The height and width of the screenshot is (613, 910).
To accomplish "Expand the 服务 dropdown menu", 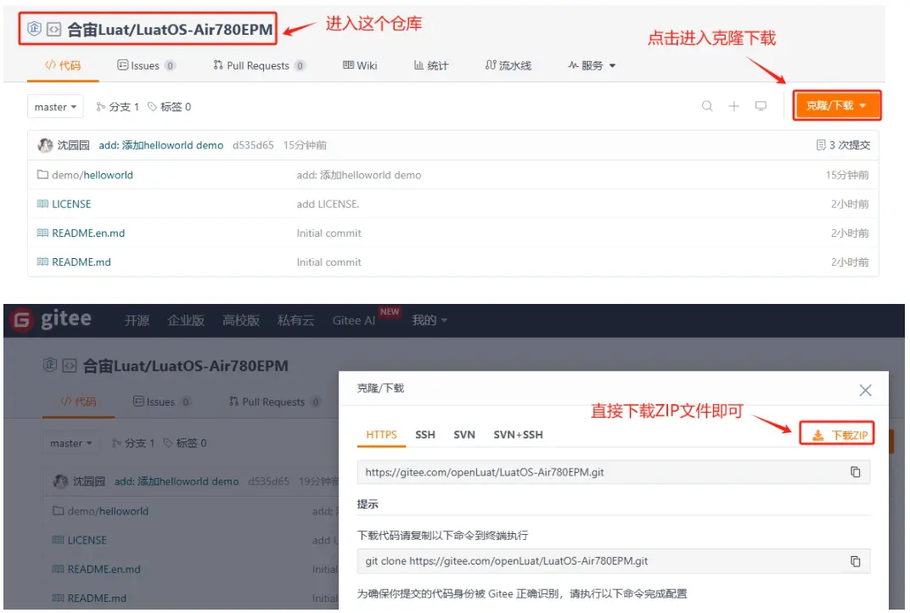I will coord(592,65).
